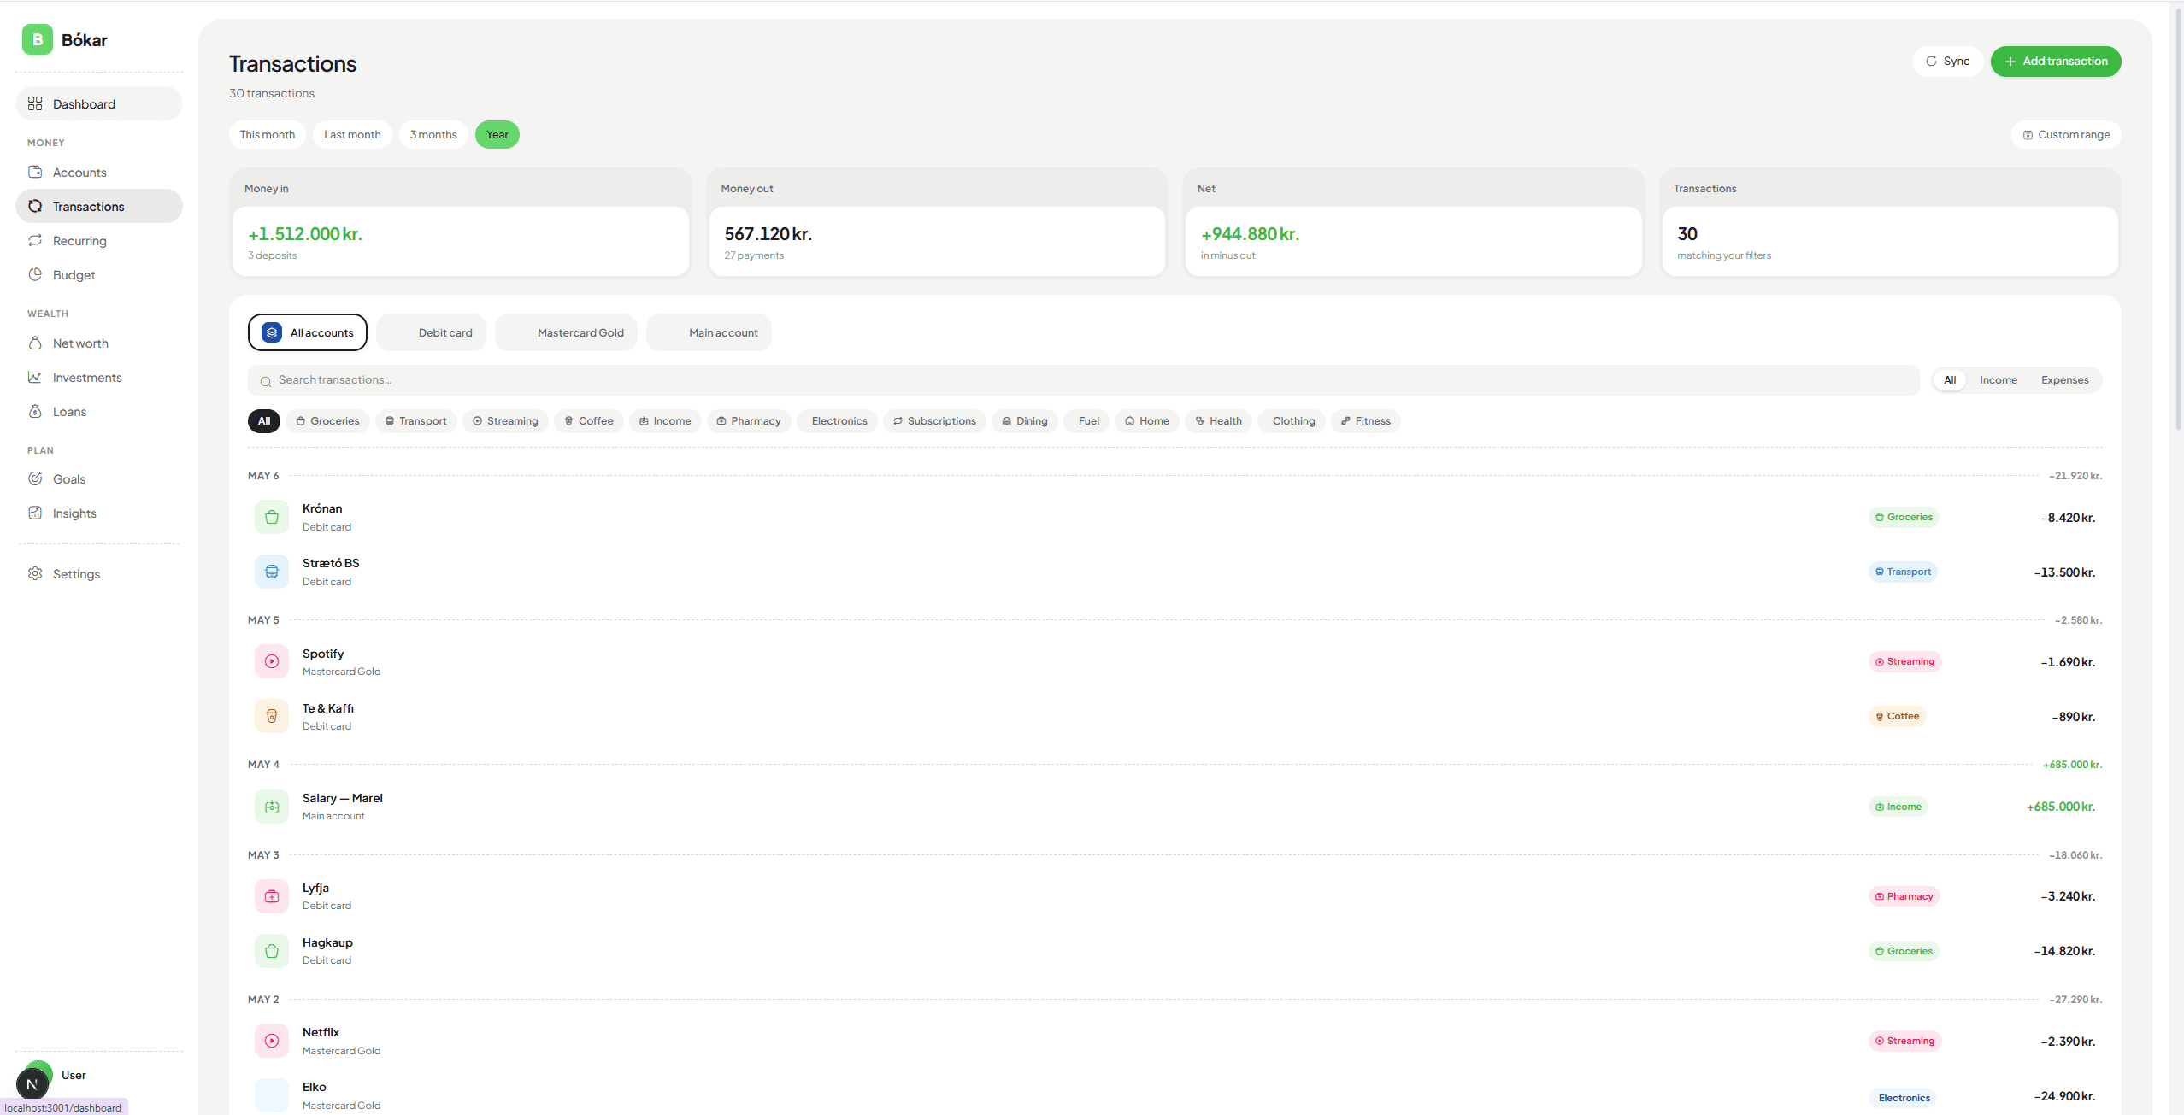Show All transaction types
The height and width of the screenshot is (1115, 2184).
[x=1949, y=380]
